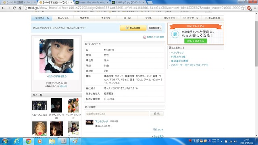Click the page vertical scrollbar

[x=256, y=43]
